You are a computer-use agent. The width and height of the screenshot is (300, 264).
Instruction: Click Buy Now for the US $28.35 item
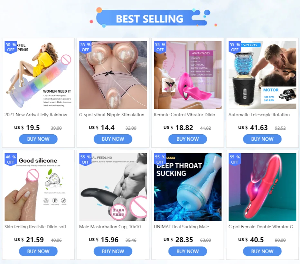188,251
